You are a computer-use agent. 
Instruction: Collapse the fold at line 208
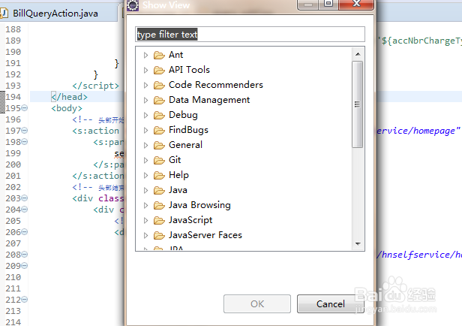pyautogui.click(x=25, y=255)
